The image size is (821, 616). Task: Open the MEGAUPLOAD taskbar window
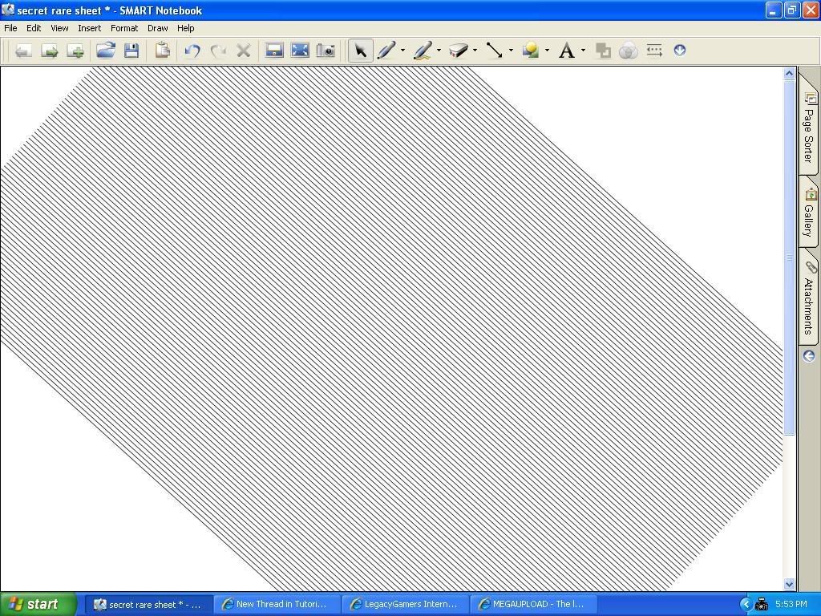[x=532, y=604]
